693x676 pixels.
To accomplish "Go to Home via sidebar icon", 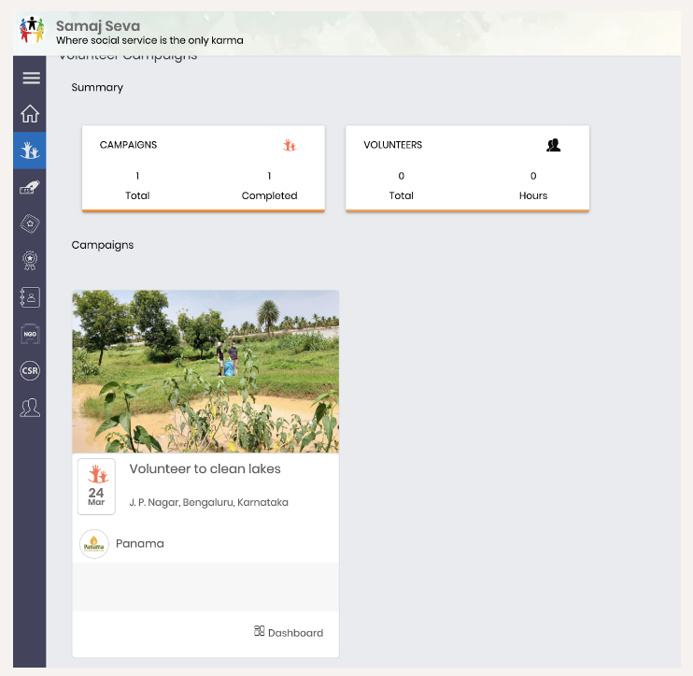I will click(x=30, y=114).
